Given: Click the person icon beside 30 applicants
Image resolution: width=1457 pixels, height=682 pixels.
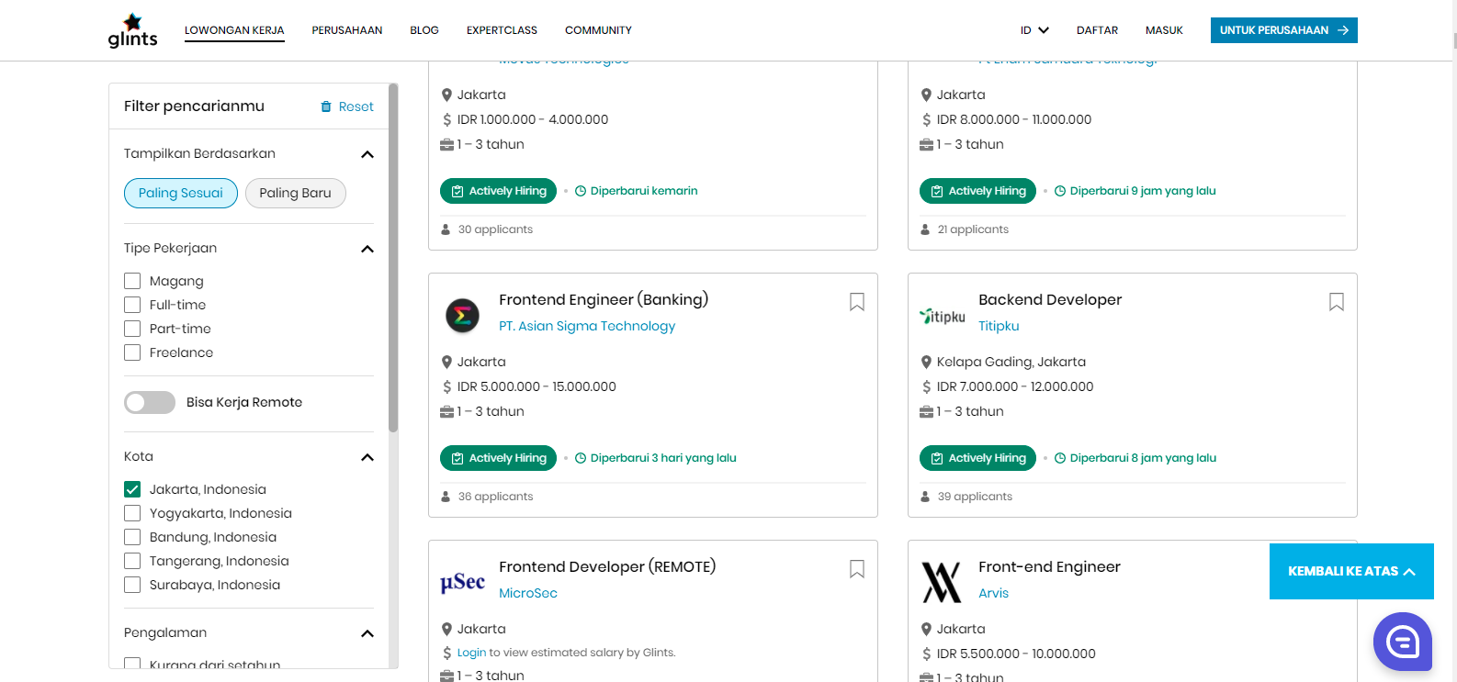Looking at the screenshot, I should coord(446,229).
